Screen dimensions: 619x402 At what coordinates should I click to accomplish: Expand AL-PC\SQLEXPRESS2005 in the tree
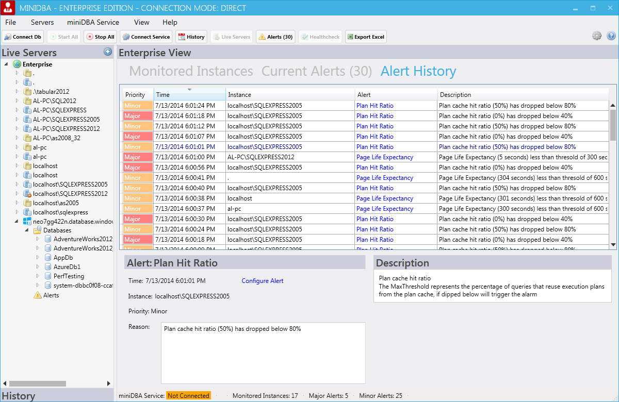(x=17, y=120)
